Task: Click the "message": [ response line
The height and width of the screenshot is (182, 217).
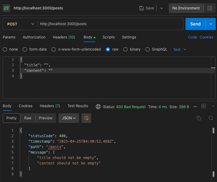Action: (x=42, y=152)
